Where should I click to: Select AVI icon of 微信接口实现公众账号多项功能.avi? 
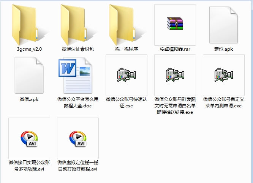29,139
